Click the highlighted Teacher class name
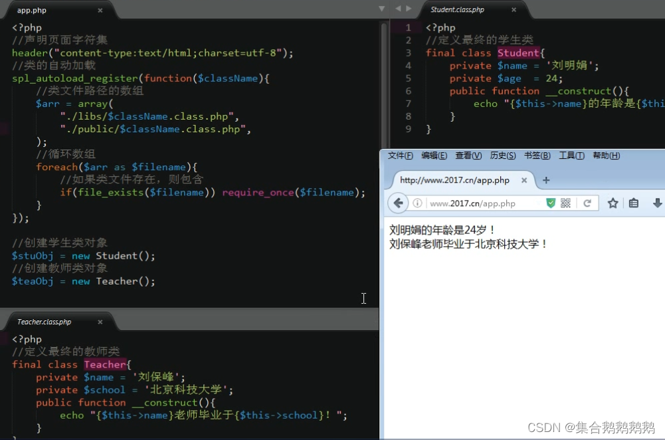 pyautogui.click(x=105, y=364)
